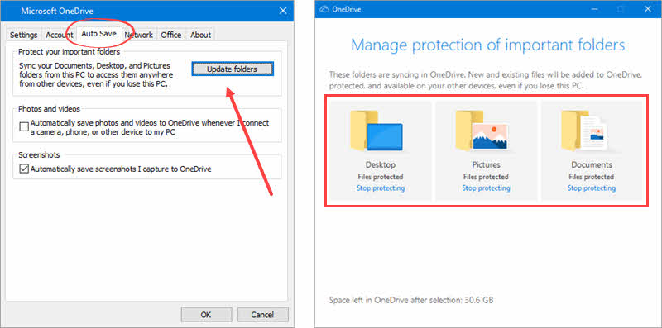The image size is (662, 328).
Task: Click the 'Photos and videos' group label
Action: coord(49,109)
